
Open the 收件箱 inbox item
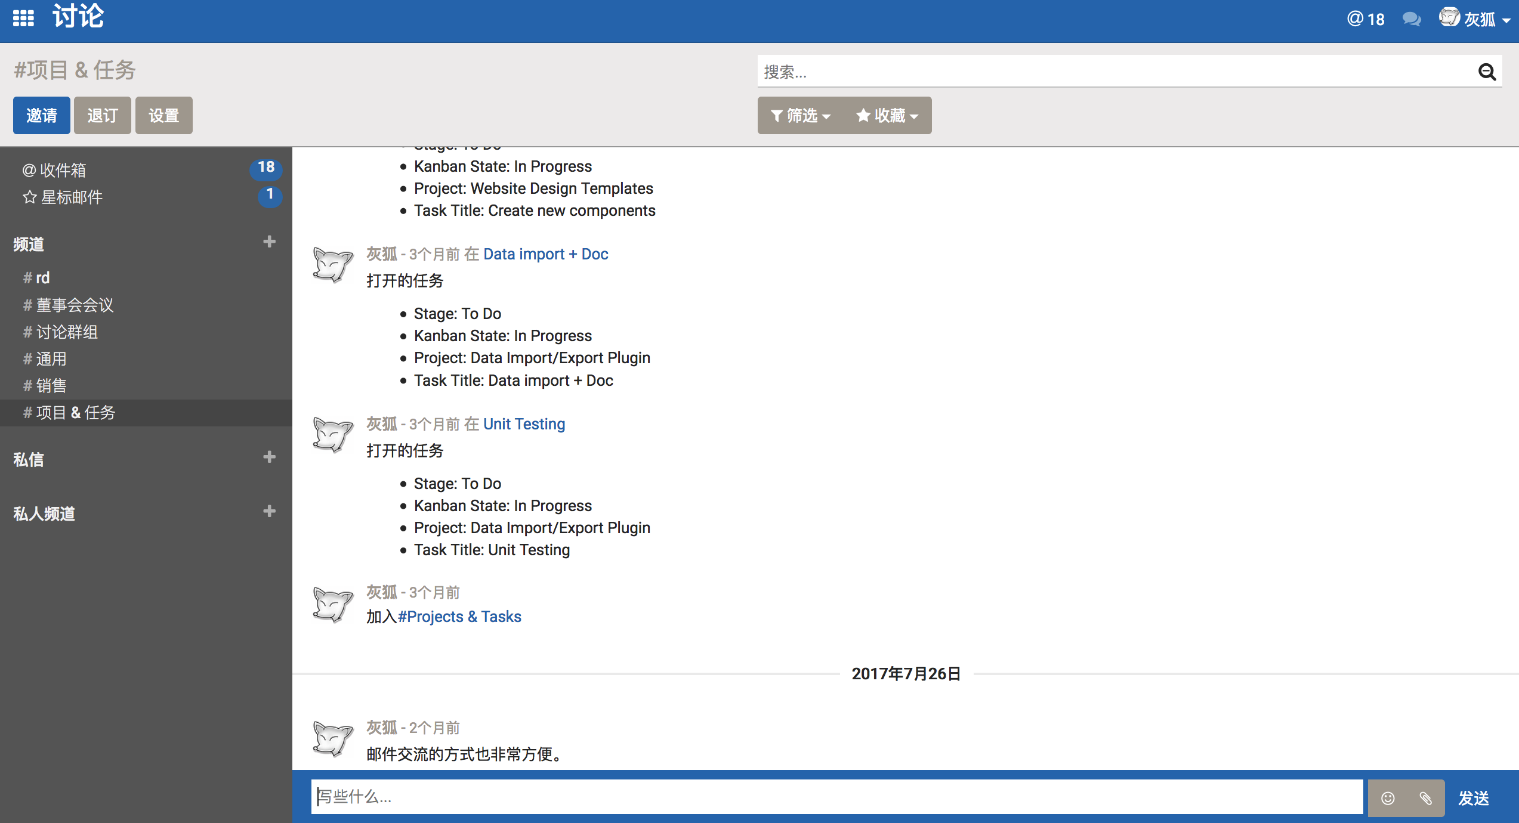click(63, 170)
